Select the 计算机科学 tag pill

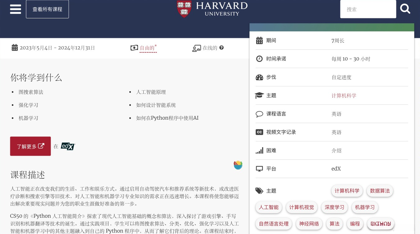[x=347, y=191]
